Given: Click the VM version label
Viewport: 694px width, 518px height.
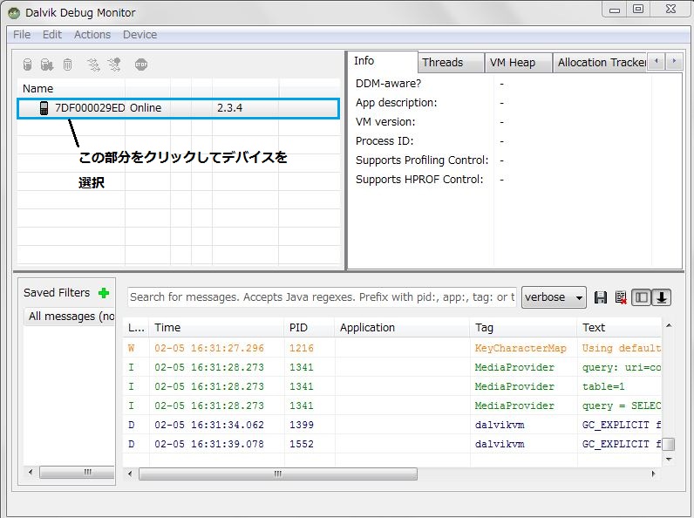Looking at the screenshot, I should tap(385, 122).
